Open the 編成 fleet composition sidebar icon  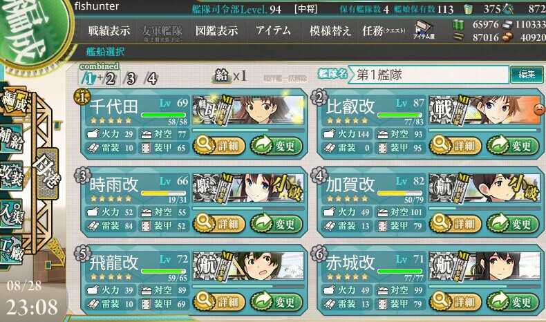point(14,101)
